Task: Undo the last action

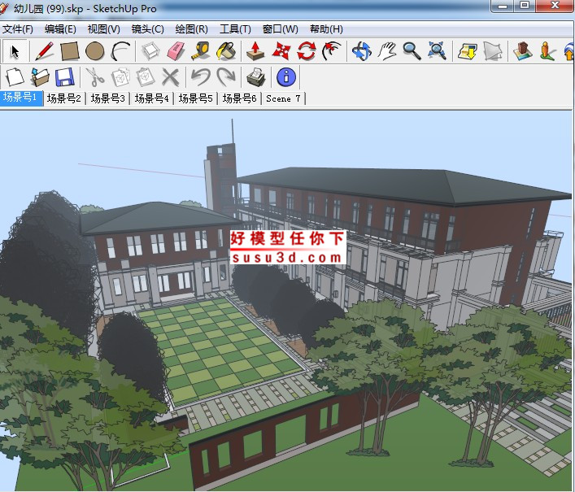Action: (200, 77)
